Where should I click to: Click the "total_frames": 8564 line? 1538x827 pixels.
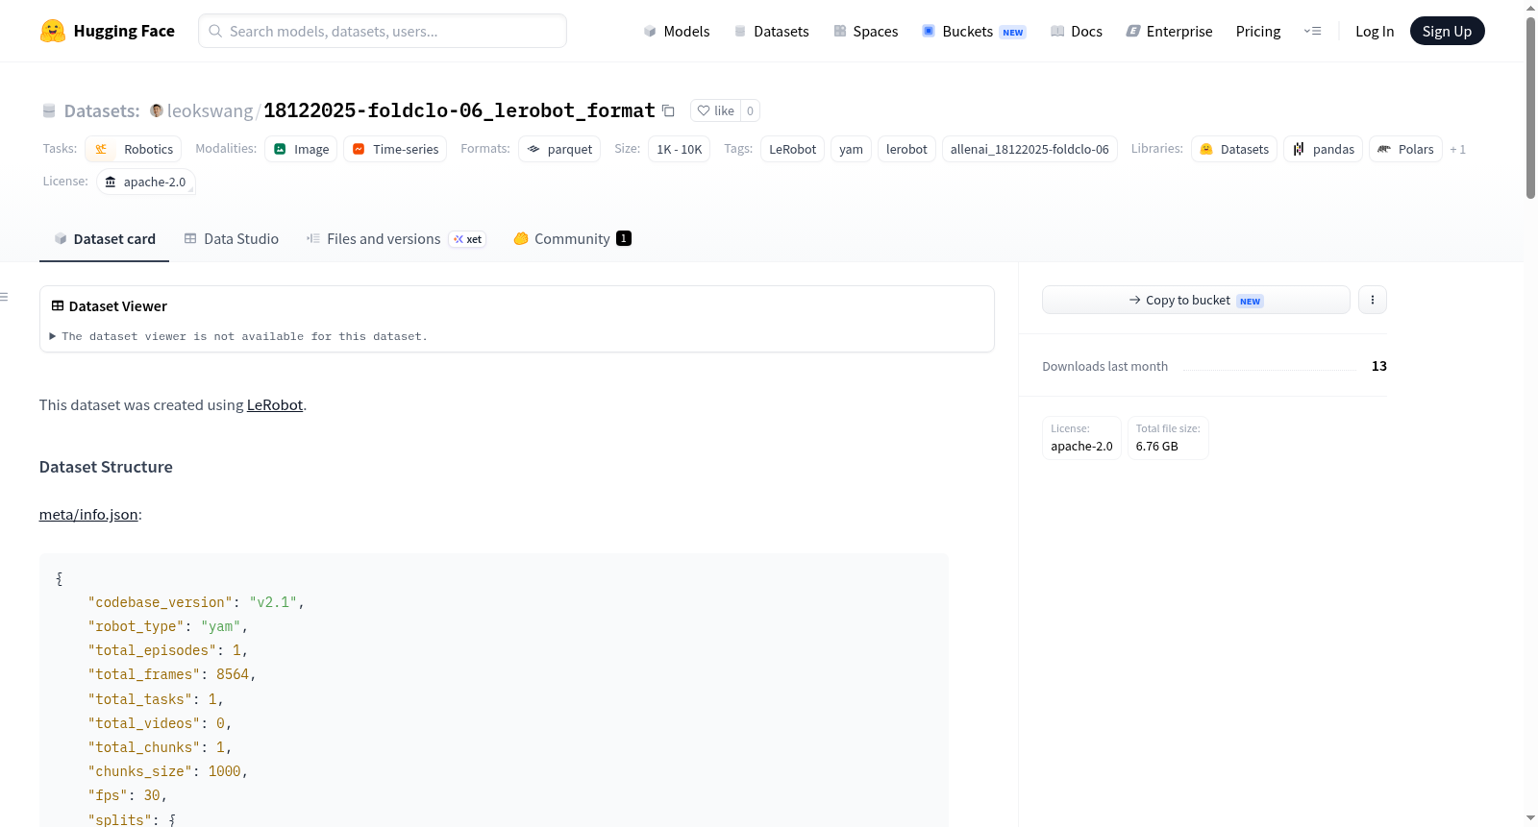pyautogui.click(x=172, y=674)
